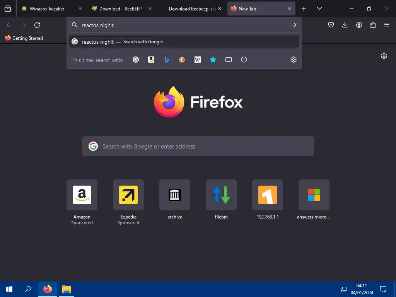The width and height of the screenshot is (396, 297).
Task: Switch to the Download - BeeBEEP tab
Action: pos(122,9)
